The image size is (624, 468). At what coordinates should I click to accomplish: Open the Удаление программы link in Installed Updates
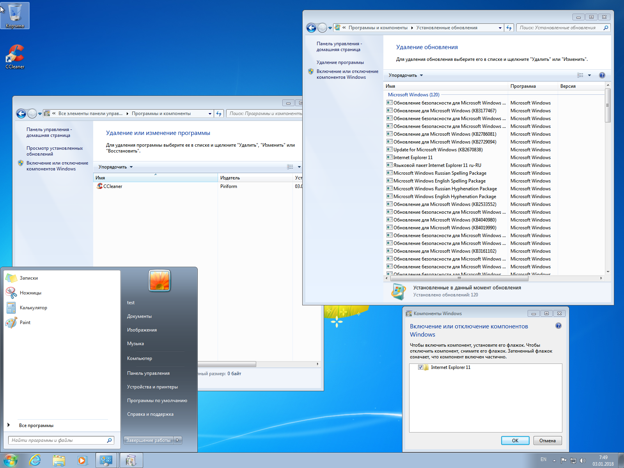pos(340,62)
